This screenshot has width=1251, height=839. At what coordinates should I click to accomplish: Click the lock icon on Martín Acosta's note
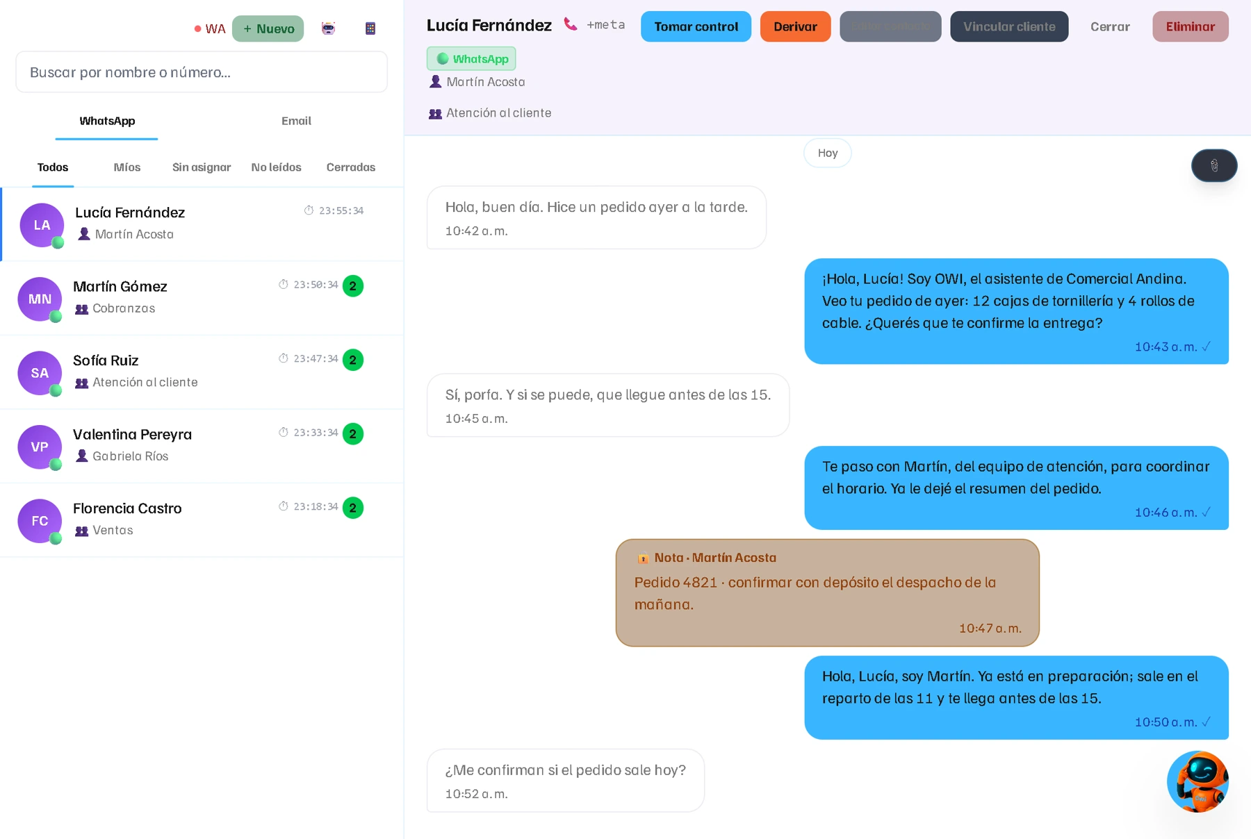643,558
